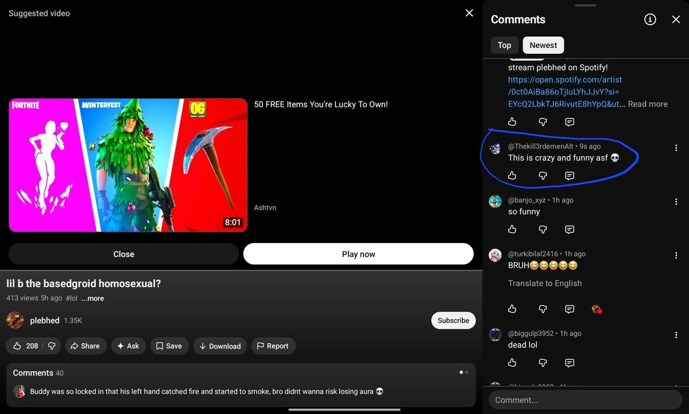This screenshot has width=689, height=414.
Task: Reply to the banjo_xyz comment
Action: point(570,229)
